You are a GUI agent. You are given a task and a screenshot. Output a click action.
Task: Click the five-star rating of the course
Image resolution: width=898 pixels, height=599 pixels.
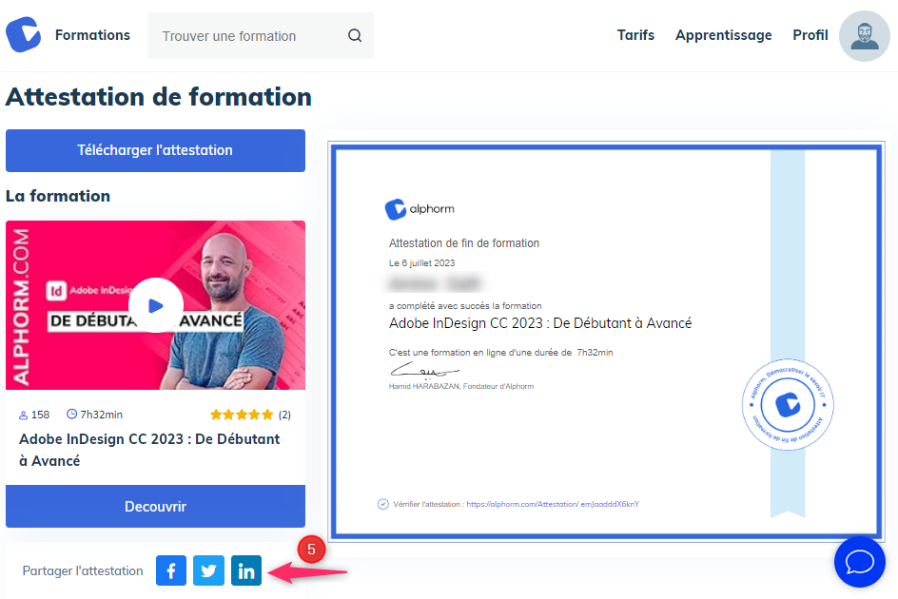coord(242,415)
